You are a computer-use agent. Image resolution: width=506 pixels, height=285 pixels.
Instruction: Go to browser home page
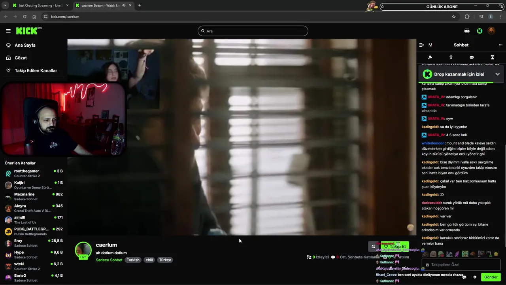coord(34,17)
